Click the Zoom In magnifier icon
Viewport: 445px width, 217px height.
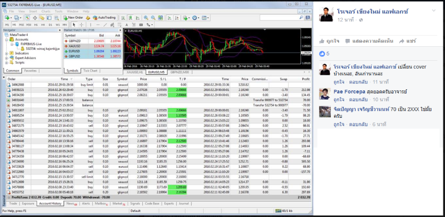(146, 18)
